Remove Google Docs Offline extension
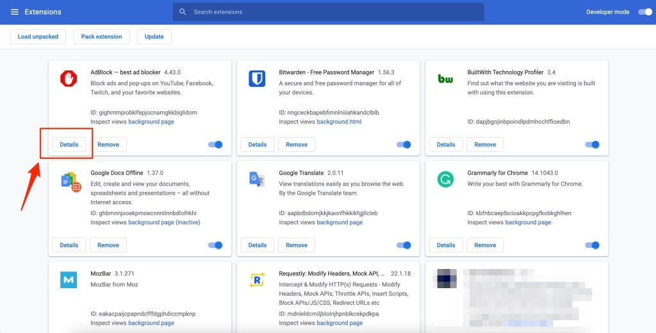The width and height of the screenshot is (656, 333). pos(108,245)
